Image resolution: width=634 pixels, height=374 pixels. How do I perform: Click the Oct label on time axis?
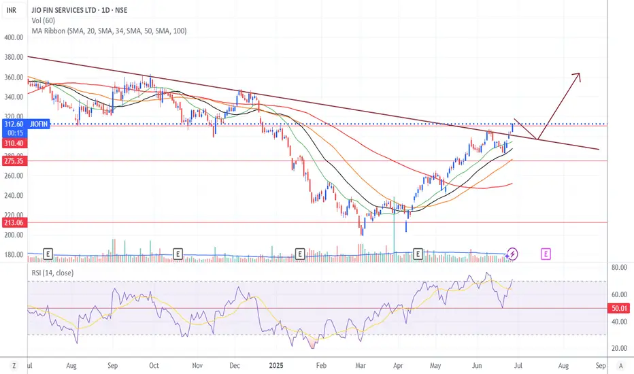click(154, 366)
